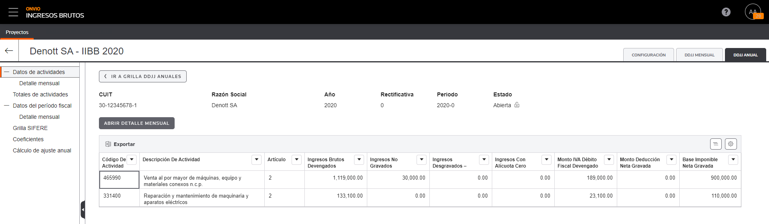Click the lock icon next to Abierta
Screen dimensions: 769x224
click(517, 105)
